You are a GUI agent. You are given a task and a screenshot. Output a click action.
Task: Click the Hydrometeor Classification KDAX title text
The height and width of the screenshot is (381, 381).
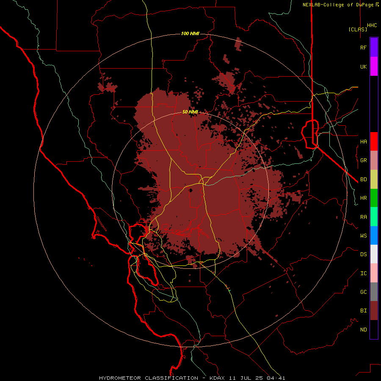pos(192,378)
